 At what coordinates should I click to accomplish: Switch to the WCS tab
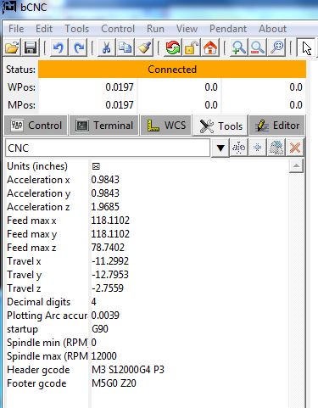pos(166,126)
